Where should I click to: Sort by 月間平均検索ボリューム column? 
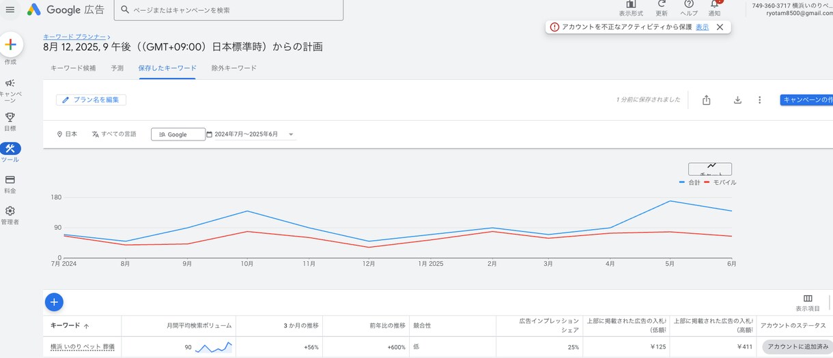(200, 326)
